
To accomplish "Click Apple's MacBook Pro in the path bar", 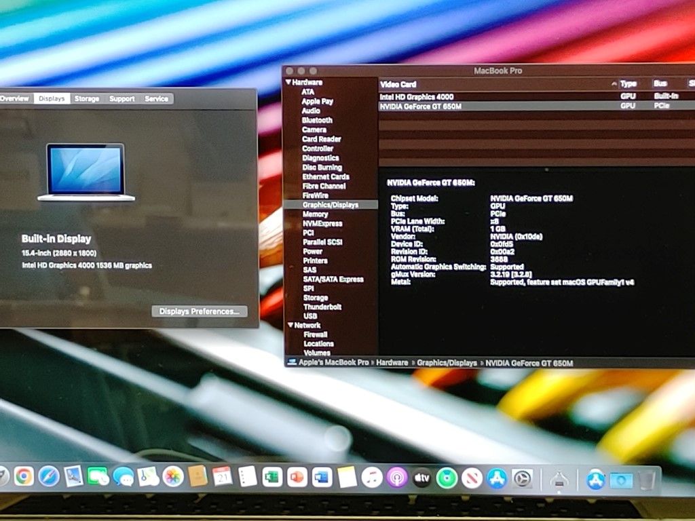I will 333,362.
